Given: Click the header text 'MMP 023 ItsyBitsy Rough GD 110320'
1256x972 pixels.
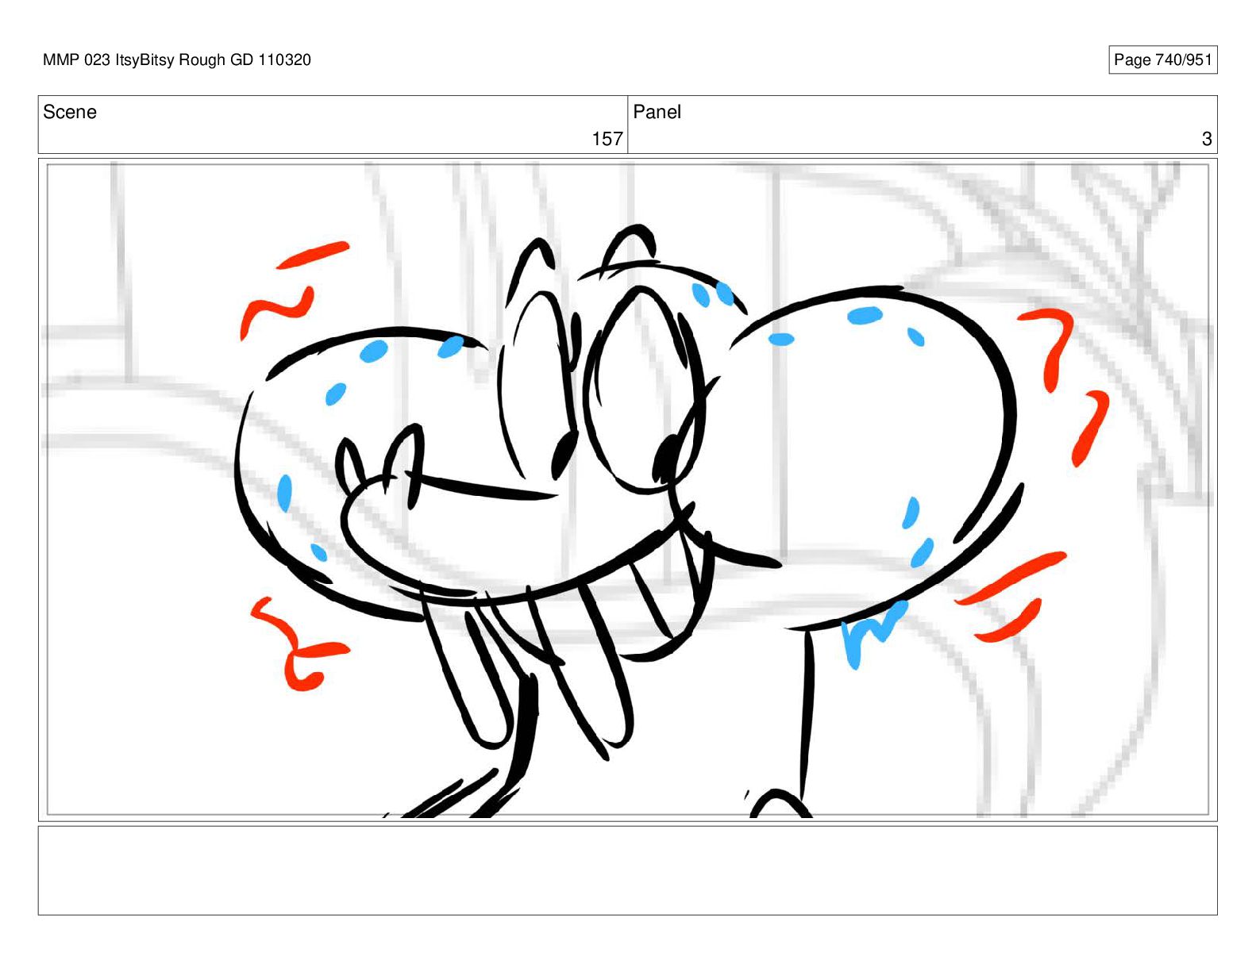Looking at the screenshot, I should 177,60.
